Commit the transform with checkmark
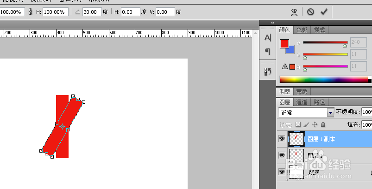 (324, 12)
